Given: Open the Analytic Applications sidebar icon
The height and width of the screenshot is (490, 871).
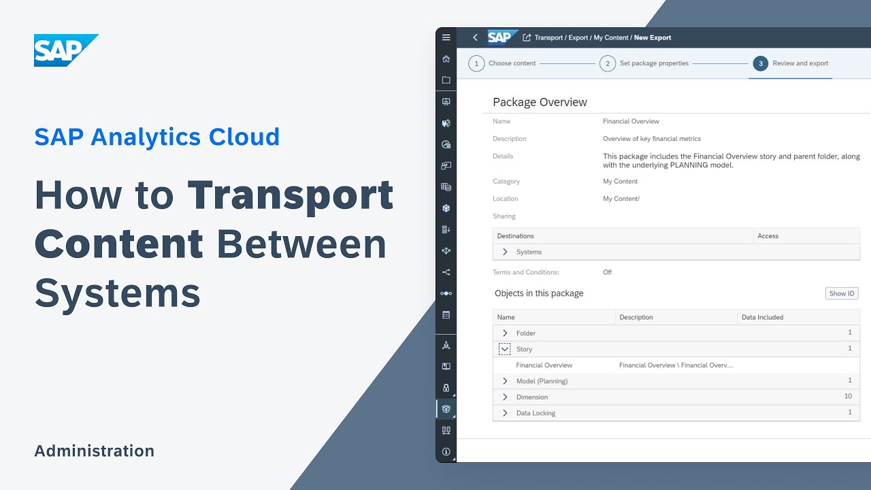Looking at the screenshot, I should (x=446, y=123).
